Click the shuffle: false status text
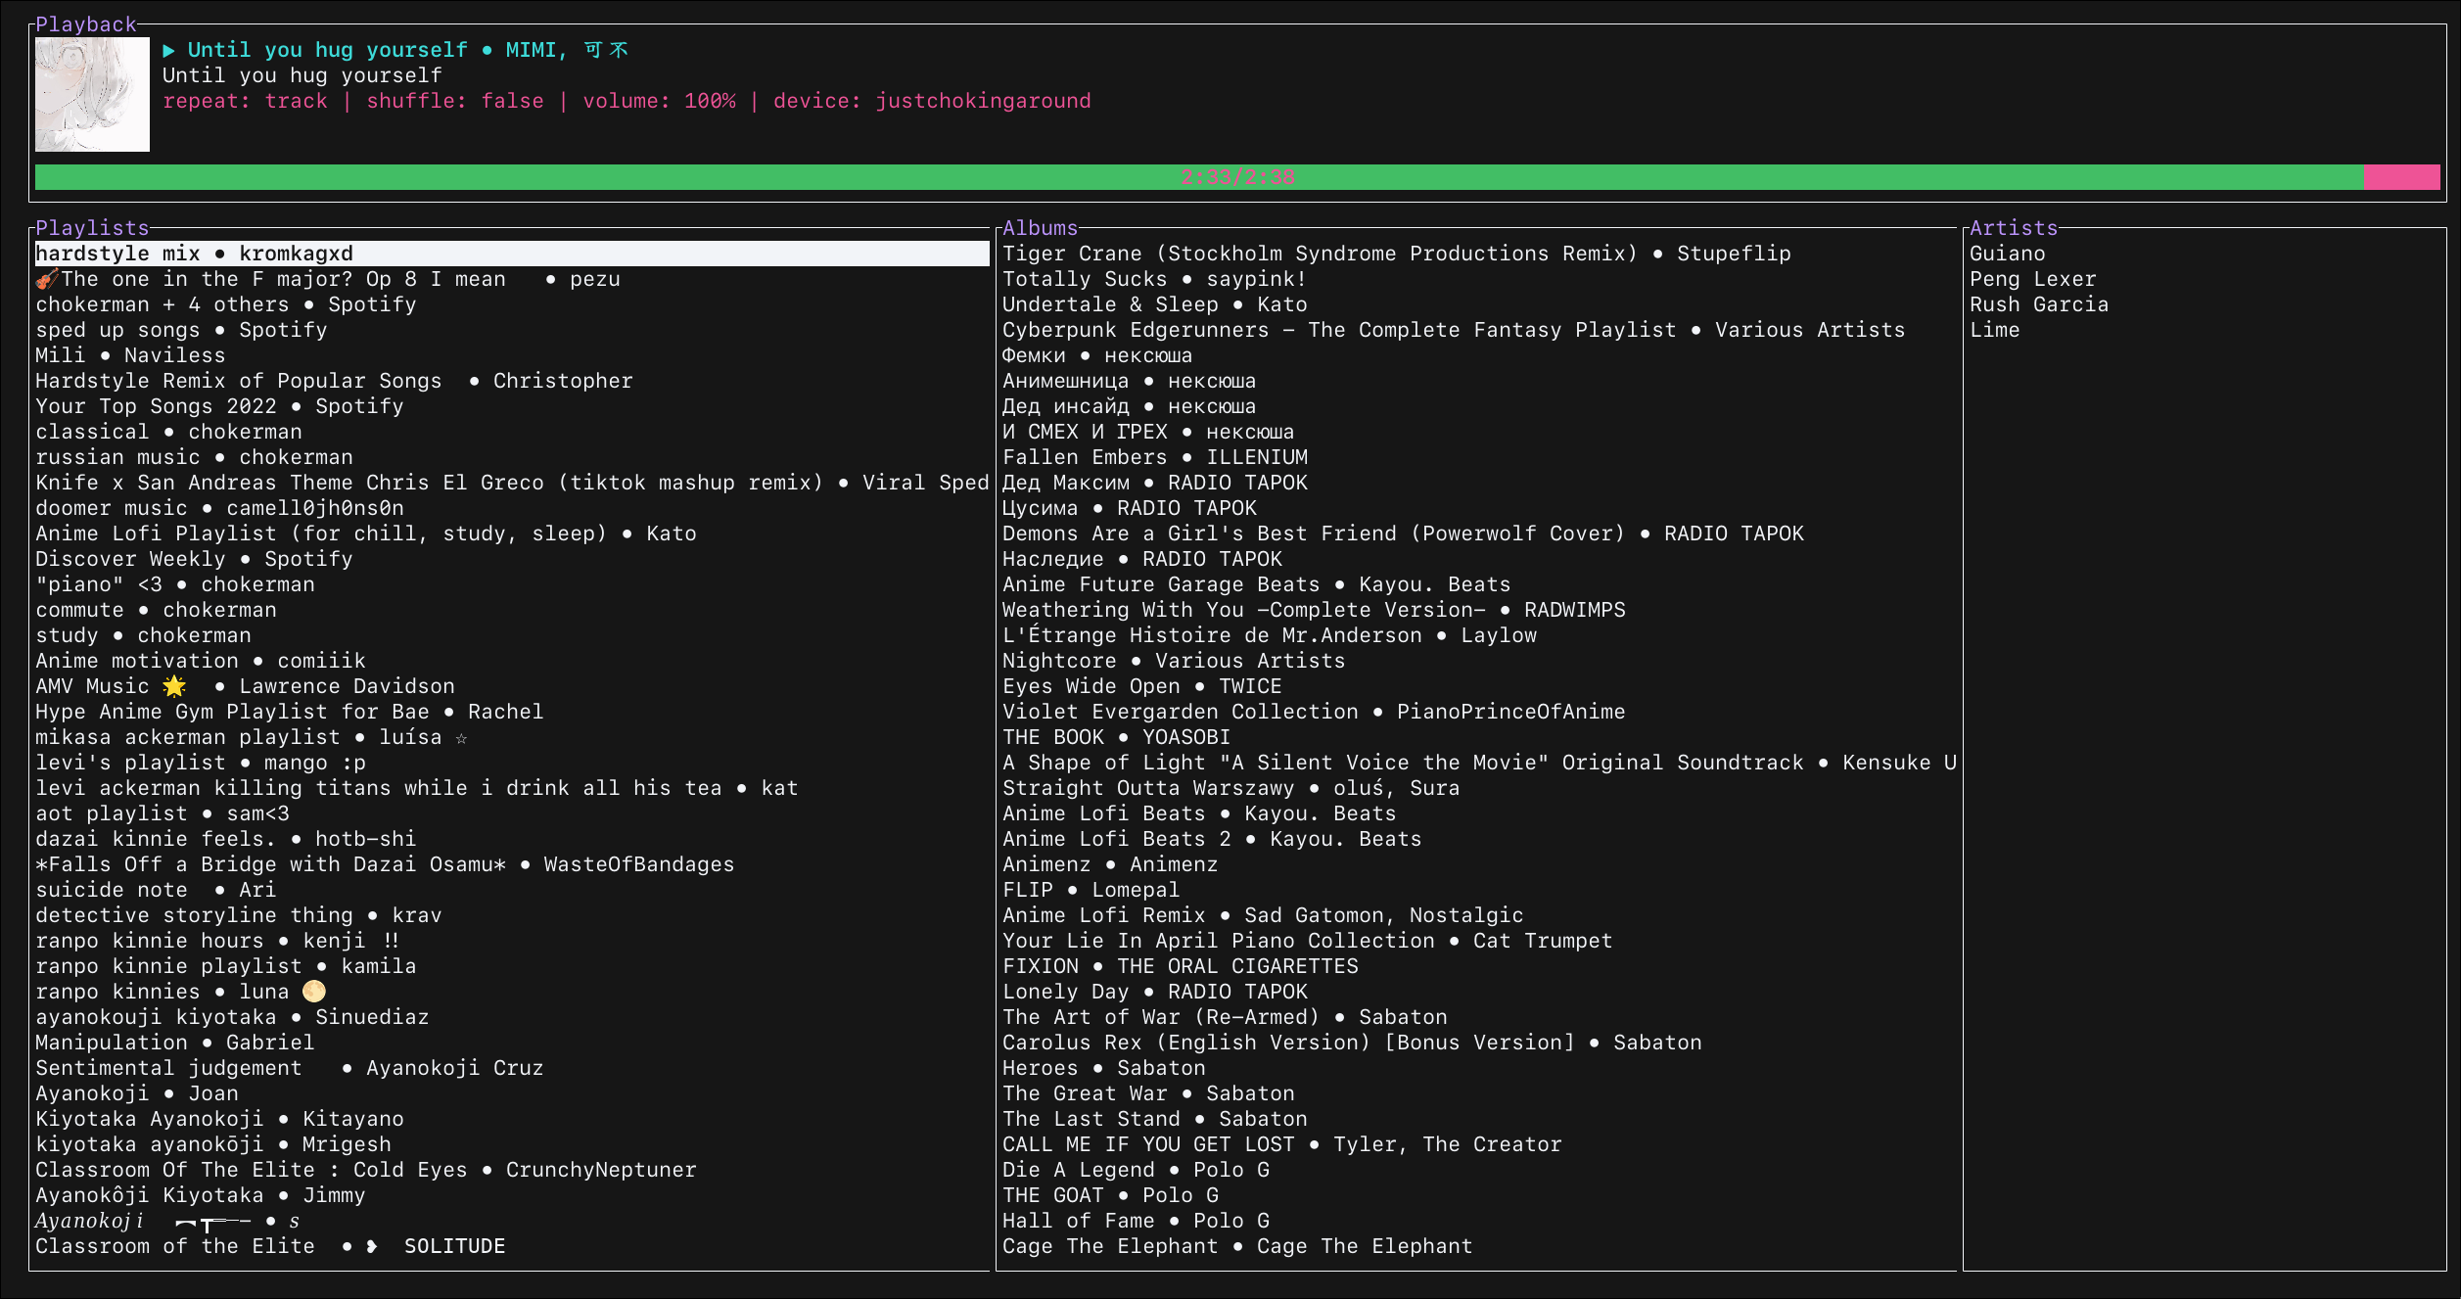 [454, 102]
